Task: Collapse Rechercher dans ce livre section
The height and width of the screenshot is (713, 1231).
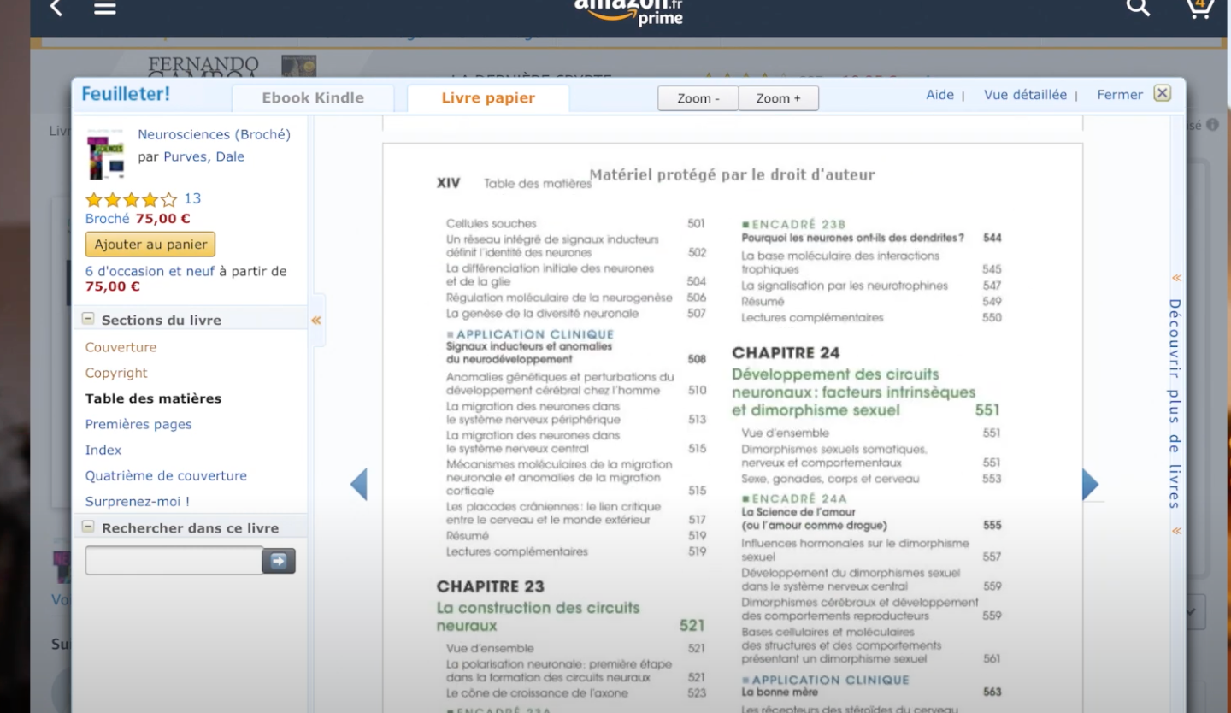Action: tap(88, 527)
